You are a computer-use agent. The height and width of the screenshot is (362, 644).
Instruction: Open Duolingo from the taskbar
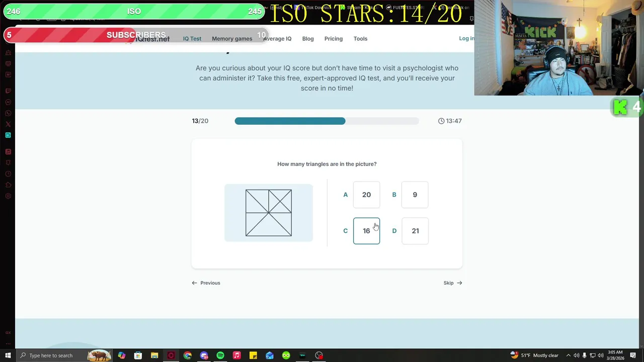pos(286,355)
